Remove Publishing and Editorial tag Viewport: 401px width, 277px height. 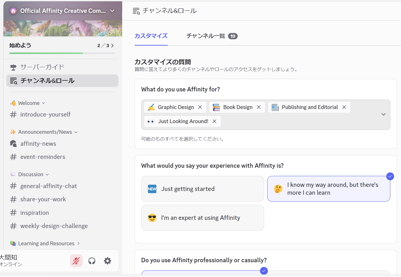point(344,107)
